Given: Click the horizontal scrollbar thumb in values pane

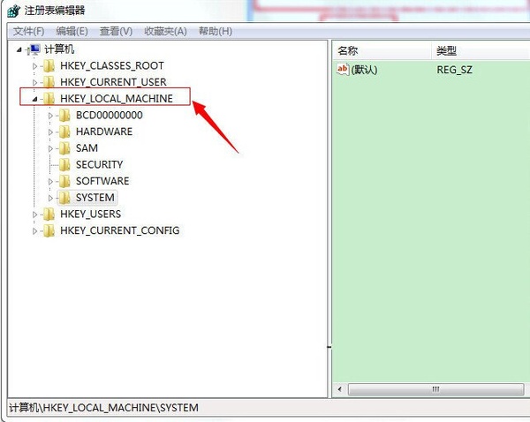Looking at the screenshot, I should 436,388.
